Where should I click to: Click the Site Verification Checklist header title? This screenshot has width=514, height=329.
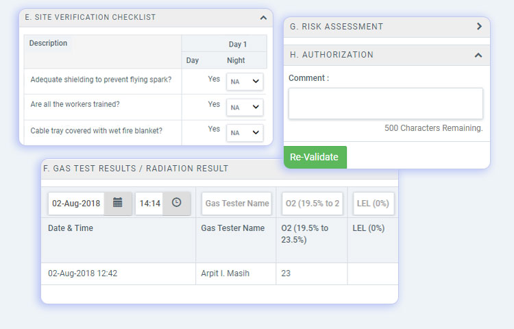pyautogui.click(x=90, y=18)
